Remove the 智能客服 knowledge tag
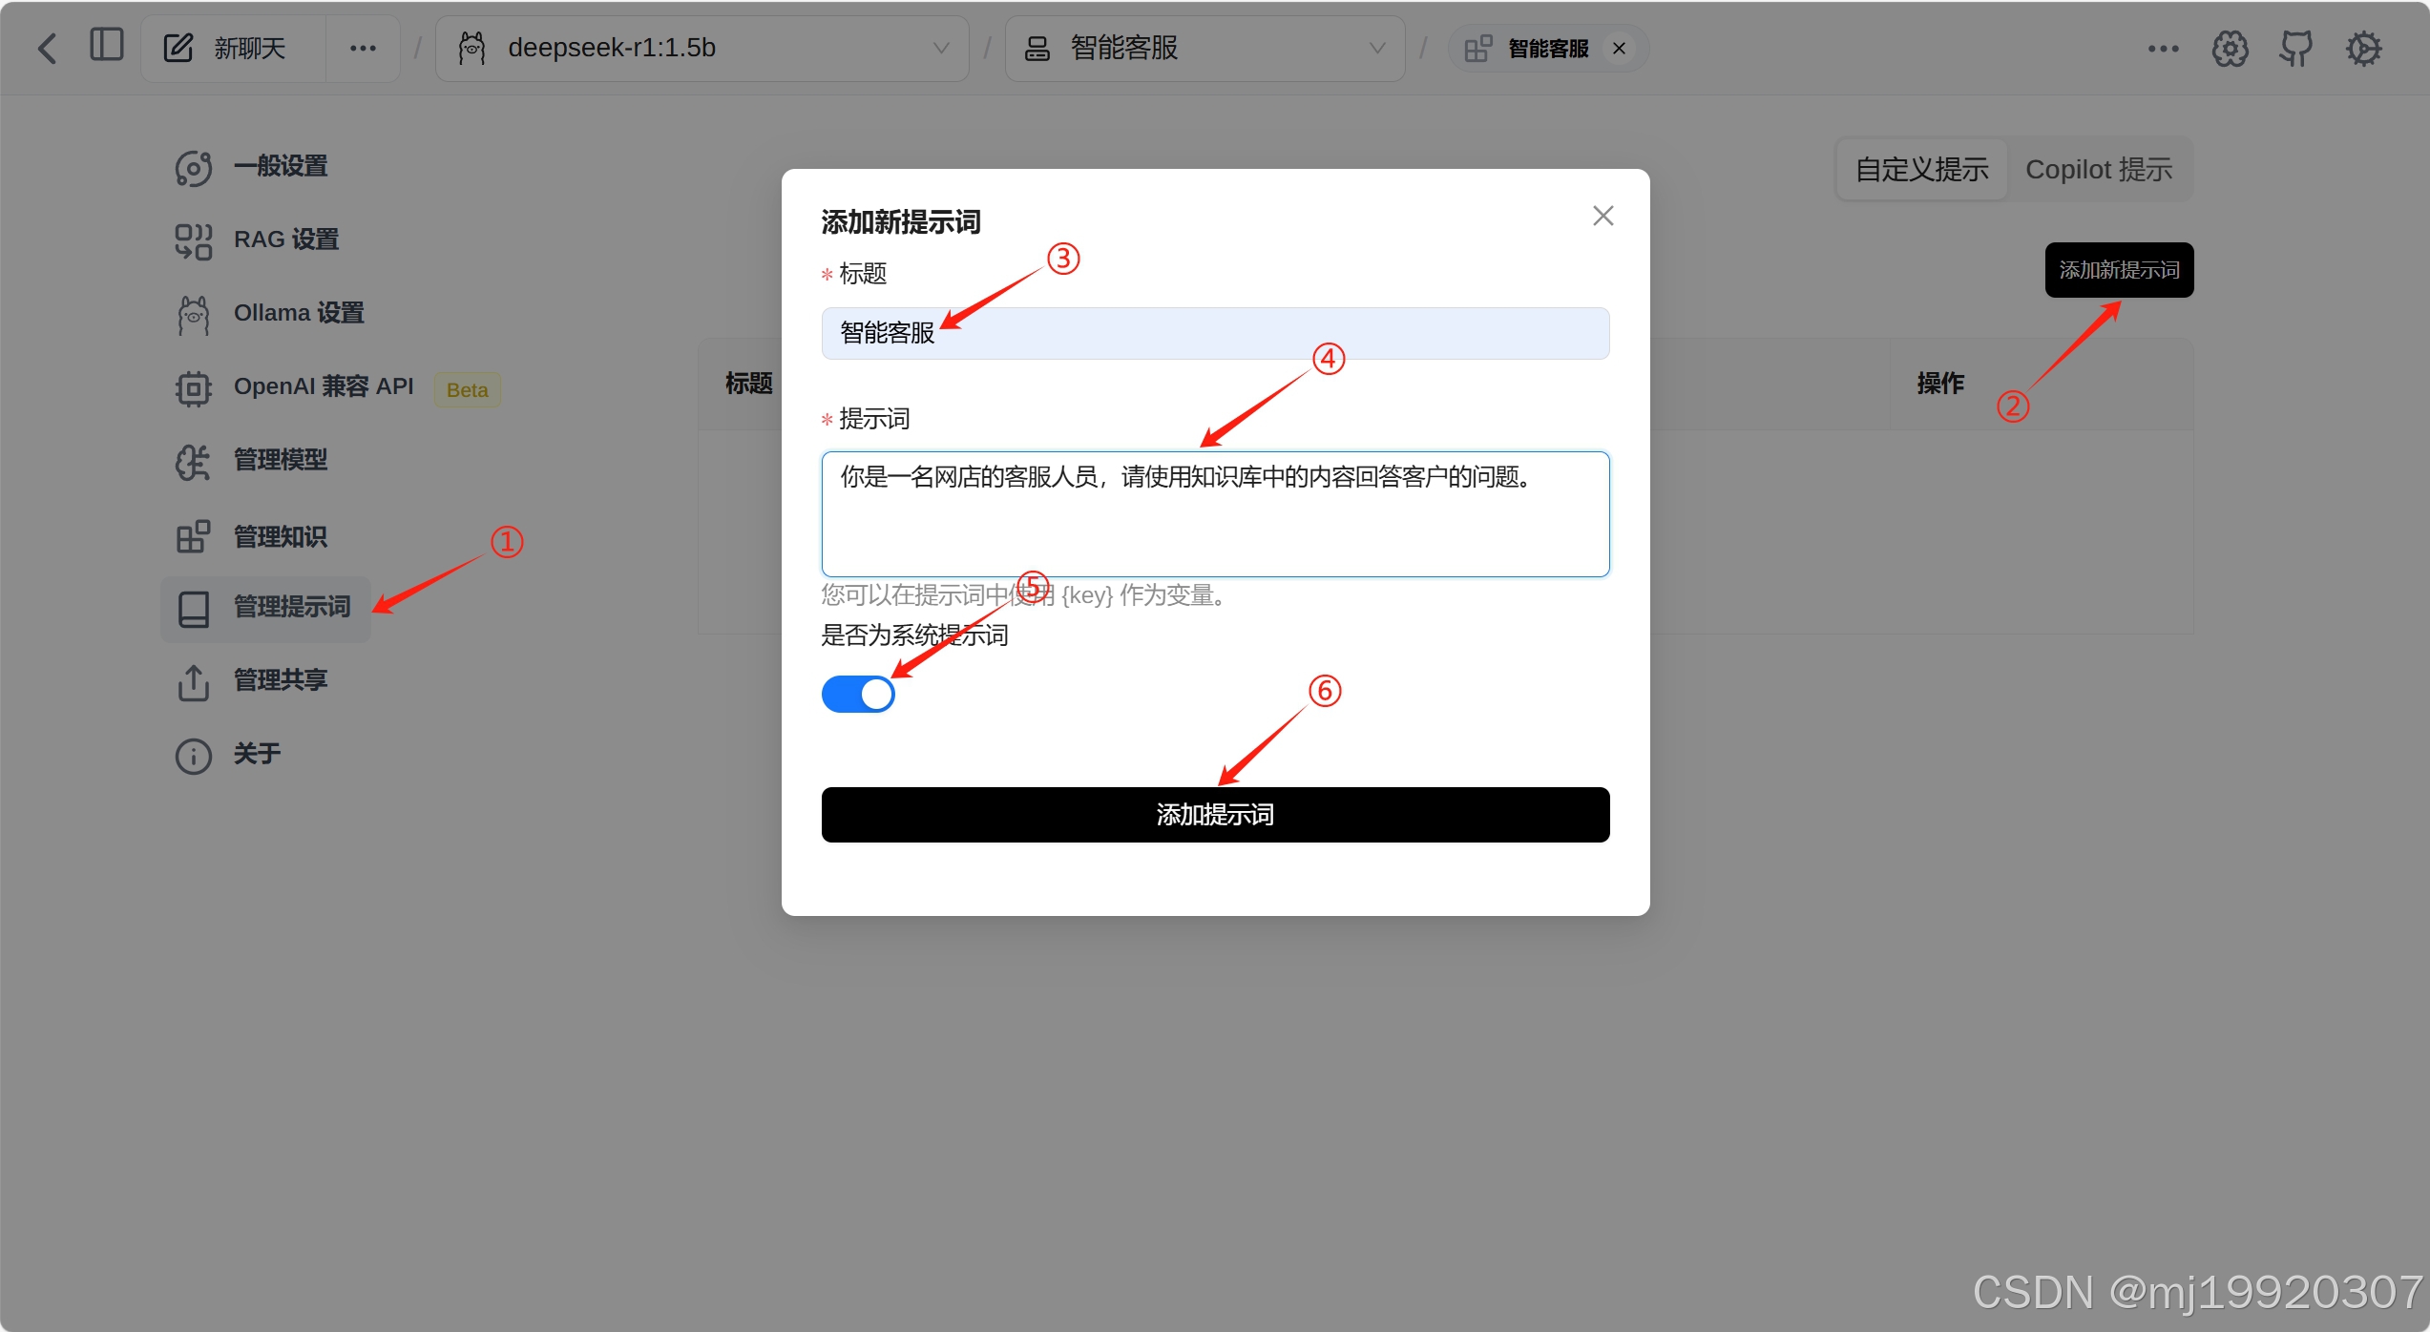The width and height of the screenshot is (2430, 1332). point(1619,49)
